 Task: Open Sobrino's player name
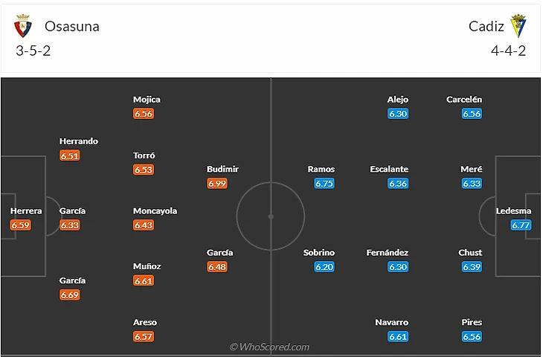coord(319,253)
